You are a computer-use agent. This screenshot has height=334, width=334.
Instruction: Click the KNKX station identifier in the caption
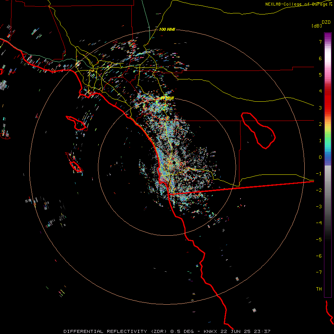click(x=210, y=331)
